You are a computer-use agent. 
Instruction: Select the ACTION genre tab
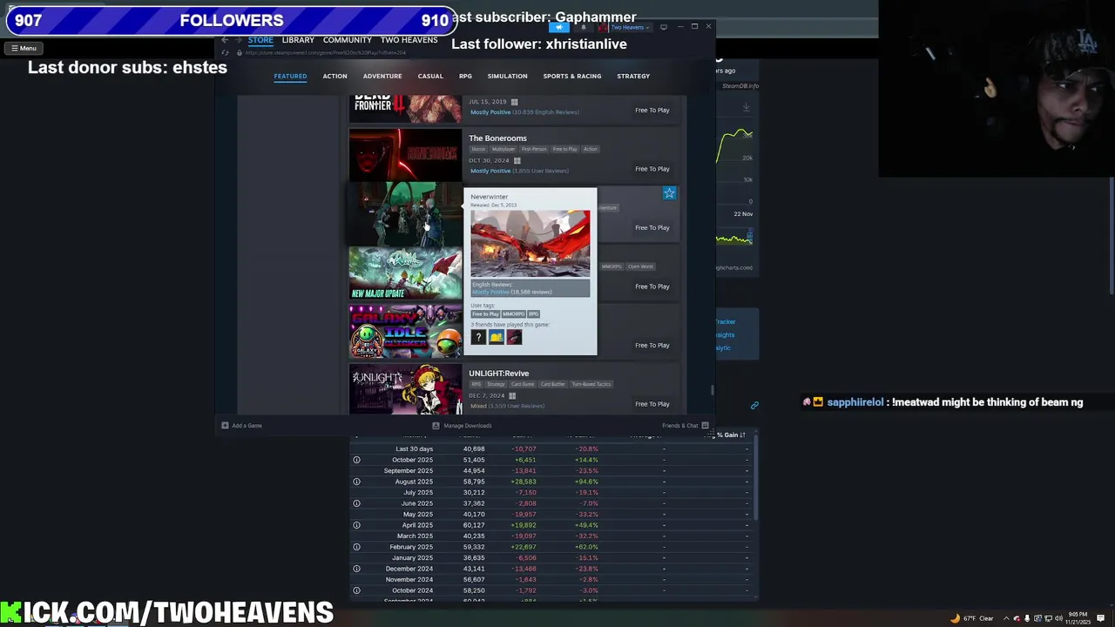pos(334,76)
